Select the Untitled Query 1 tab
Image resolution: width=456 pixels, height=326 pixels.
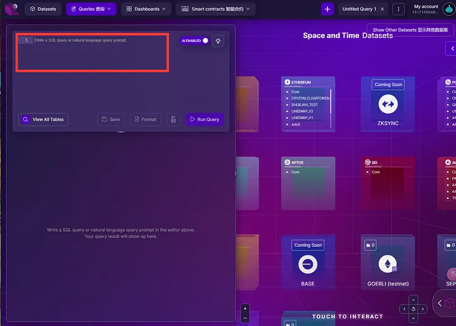tap(359, 9)
